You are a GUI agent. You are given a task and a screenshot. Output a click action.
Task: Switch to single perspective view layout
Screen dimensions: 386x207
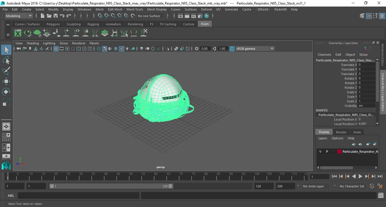coord(6,126)
